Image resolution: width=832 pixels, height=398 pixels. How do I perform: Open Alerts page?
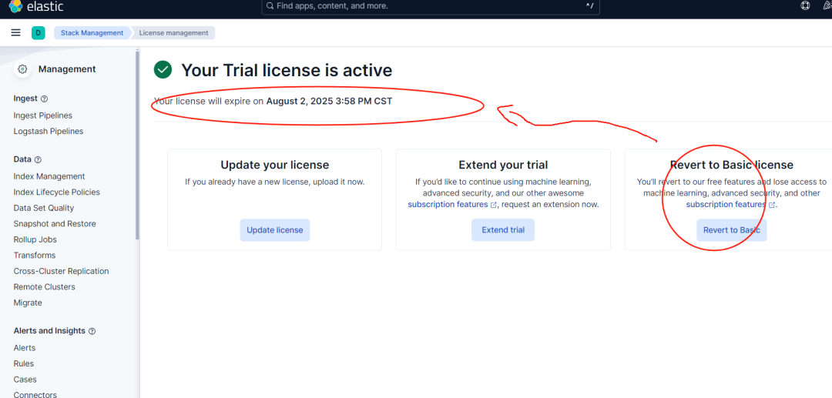[25, 348]
